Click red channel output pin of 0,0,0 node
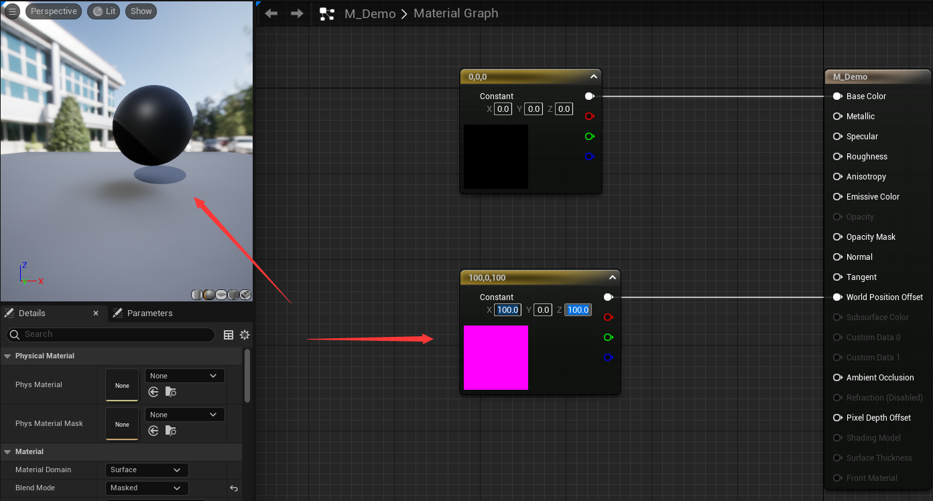This screenshot has width=933, height=501. (x=589, y=117)
